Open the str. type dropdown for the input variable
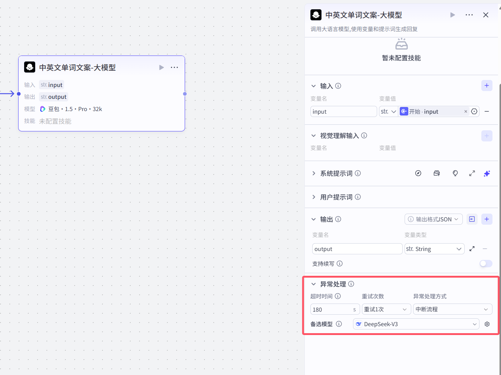Screen dimensions: 501x375 (389, 111)
